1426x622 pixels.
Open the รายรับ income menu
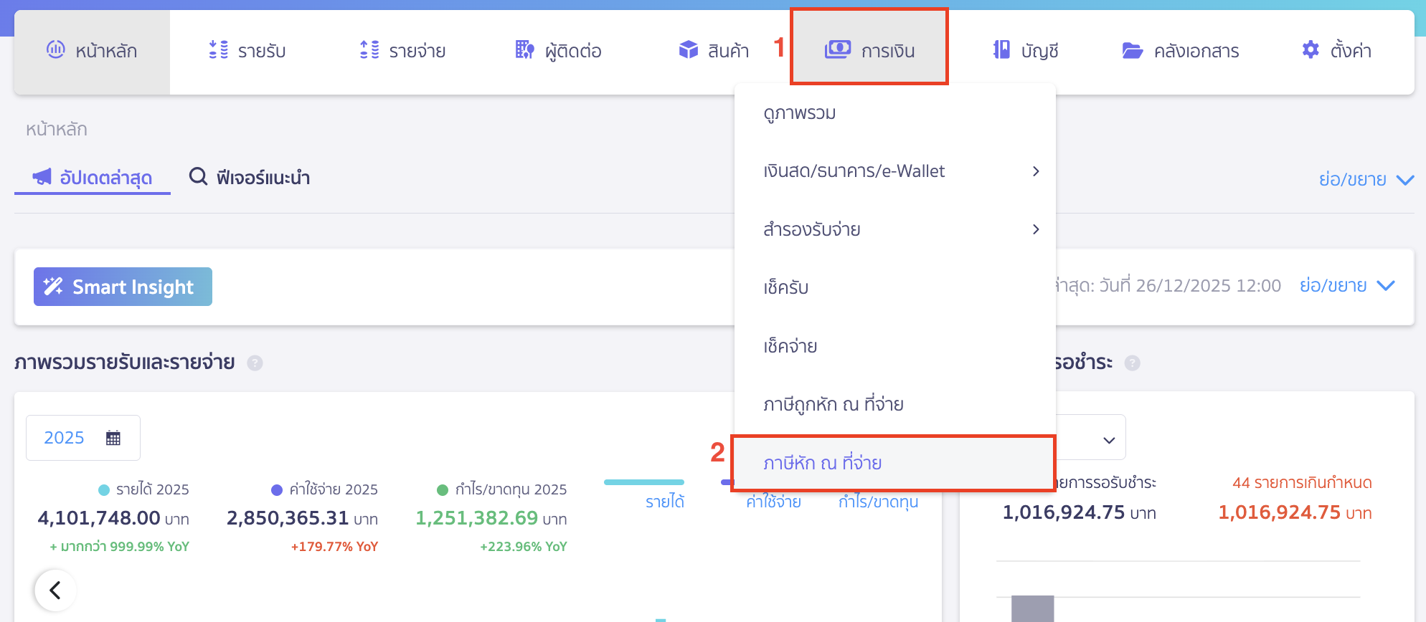(x=247, y=51)
